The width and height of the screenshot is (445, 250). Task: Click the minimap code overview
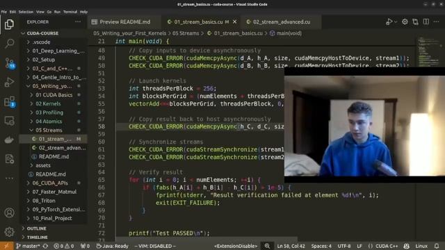click(430, 52)
